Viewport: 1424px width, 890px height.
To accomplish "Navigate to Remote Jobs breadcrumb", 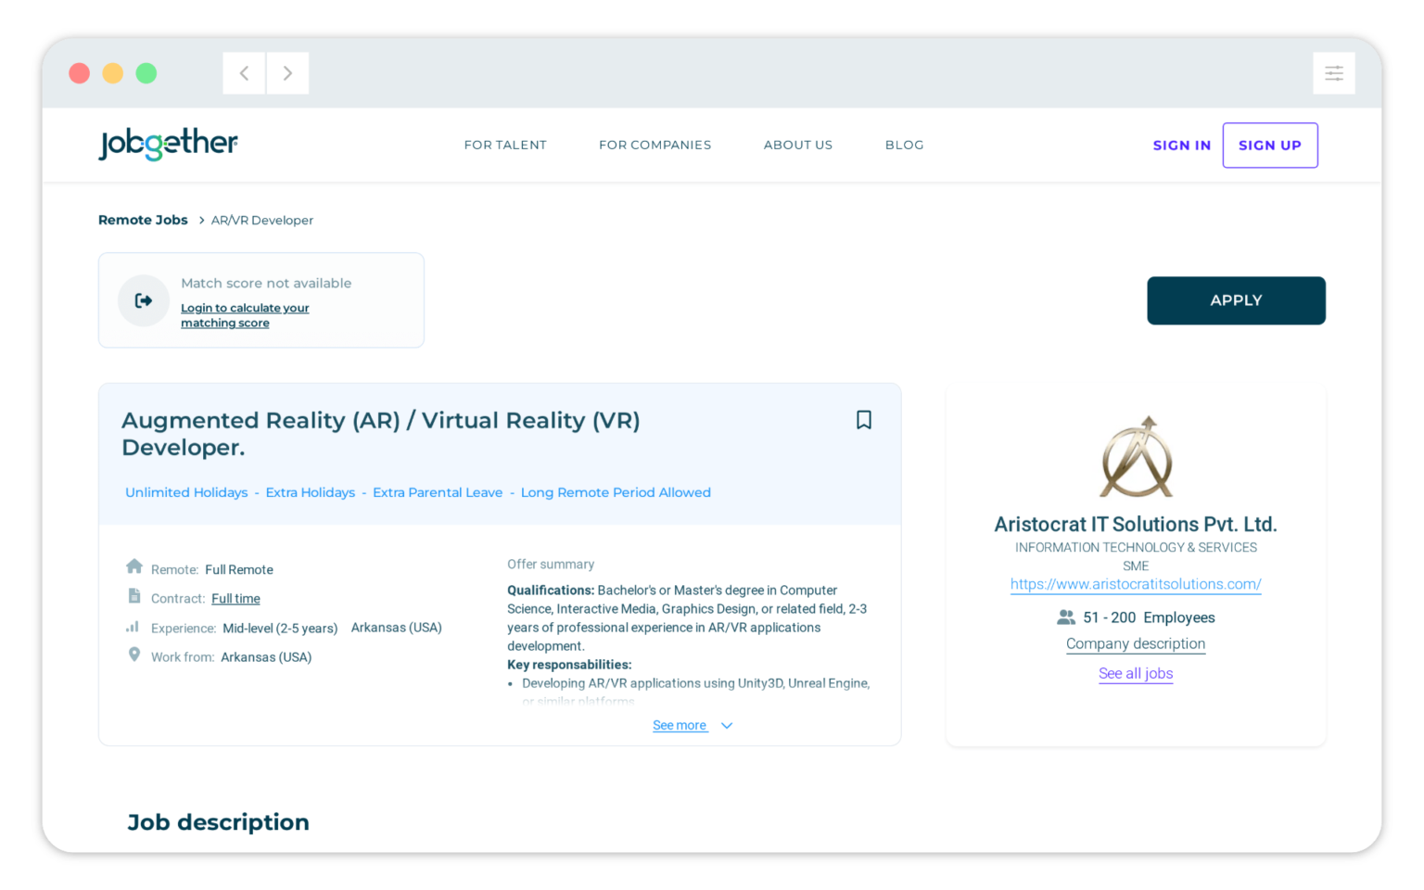I will (143, 220).
